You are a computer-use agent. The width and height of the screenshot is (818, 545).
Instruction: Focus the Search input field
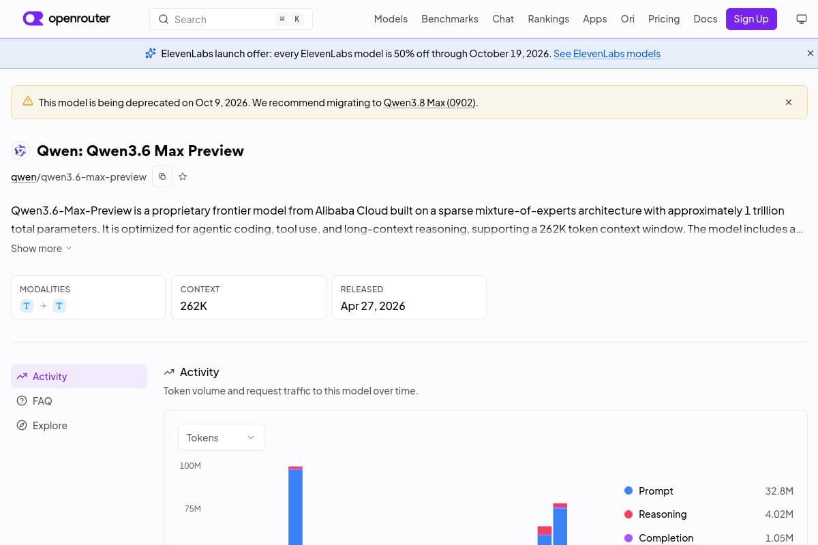coord(231,19)
